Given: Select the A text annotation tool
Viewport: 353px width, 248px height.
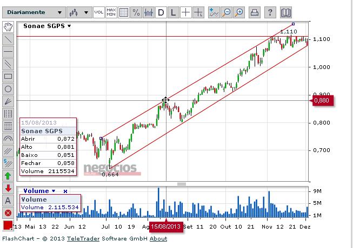Looking at the screenshot, I should (8, 201).
